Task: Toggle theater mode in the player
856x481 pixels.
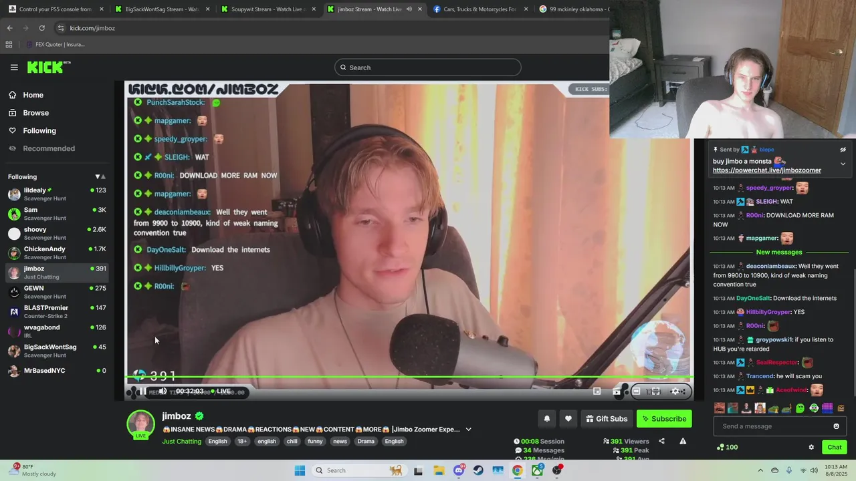Action: click(x=636, y=391)
